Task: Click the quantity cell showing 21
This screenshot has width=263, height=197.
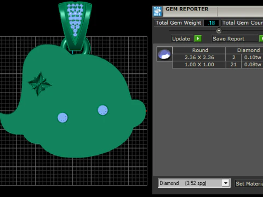Action: click(x=233, y=65)
